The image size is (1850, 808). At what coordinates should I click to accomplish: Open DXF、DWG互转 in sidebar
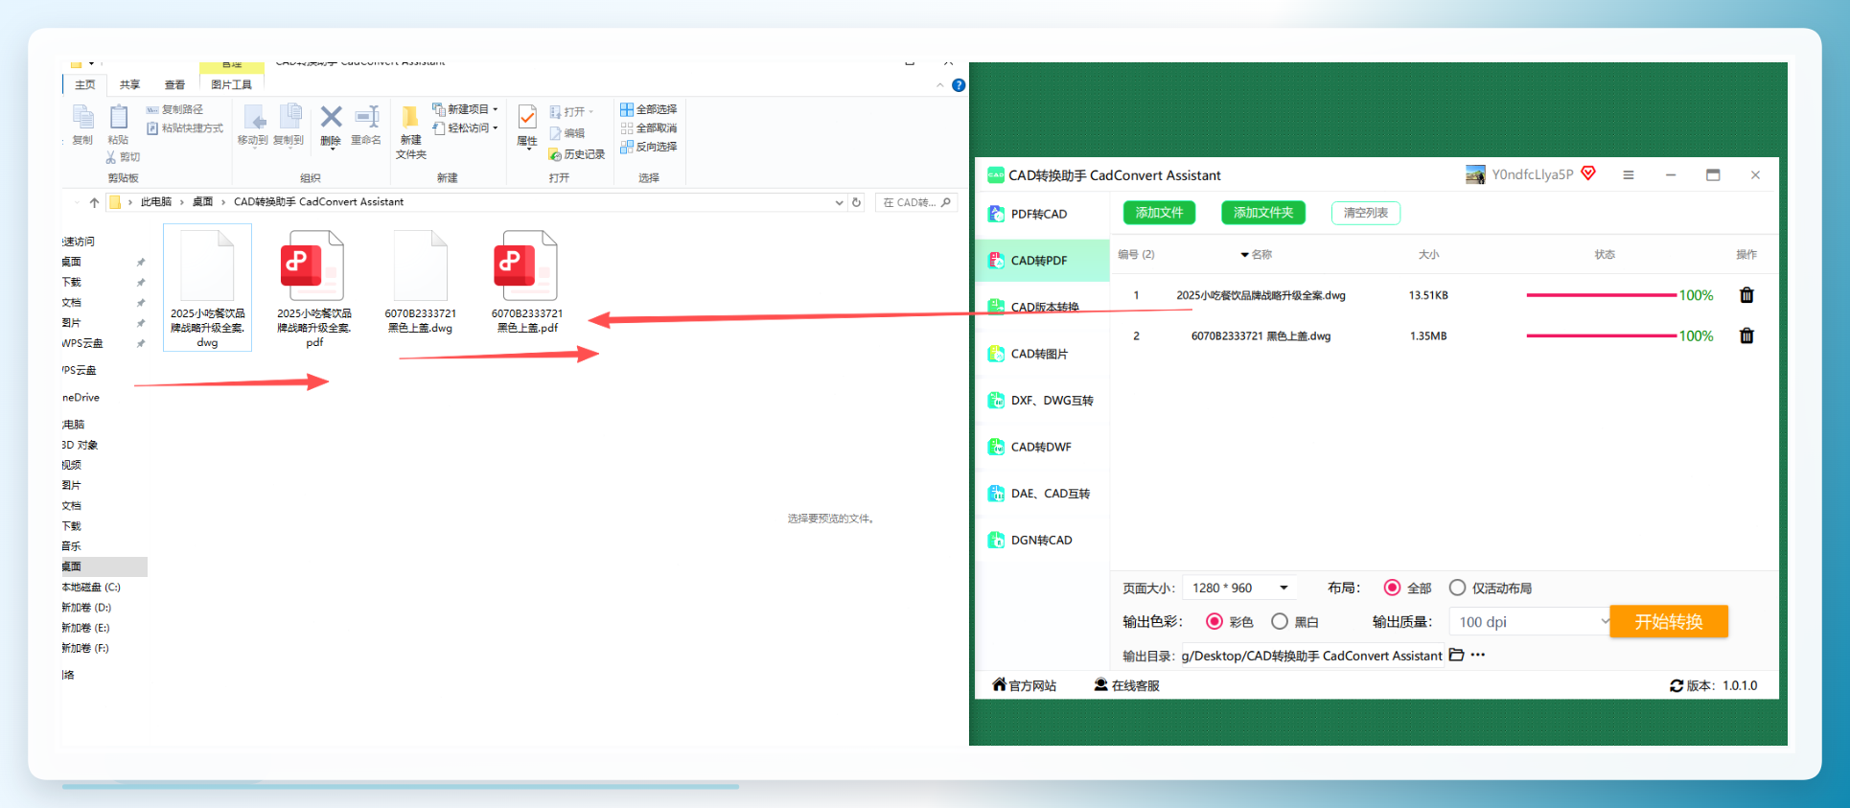coord(1042,401)
